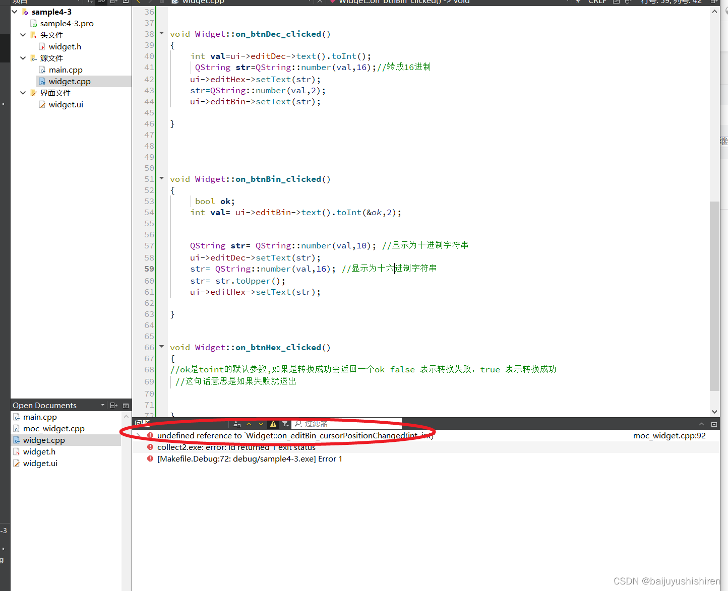The width and height of the screenshot is (728, 591).
Task: Select moc_widget.cpp in Open Documents
Action: click(54, 428)
